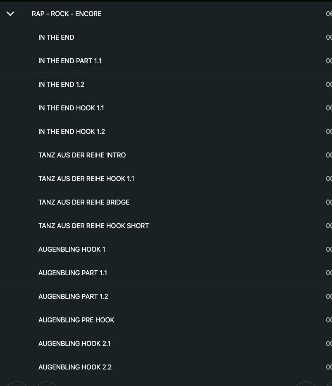
Task: Open TANZ AUS DER REIHE HOOK SHORT
Action: click(x=93, y=226)
